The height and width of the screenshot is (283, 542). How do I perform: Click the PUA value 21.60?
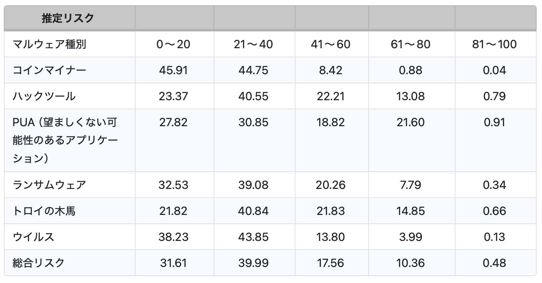(411, 122)
